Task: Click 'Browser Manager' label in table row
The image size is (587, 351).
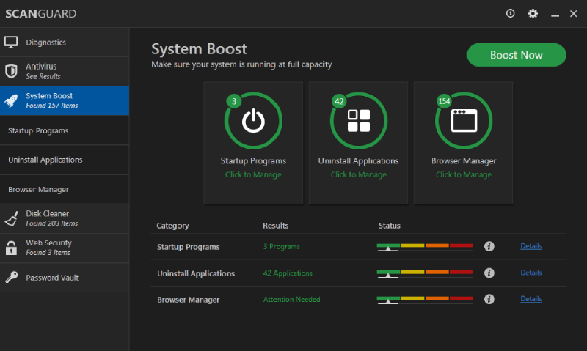Action: [x=189, y=300]
